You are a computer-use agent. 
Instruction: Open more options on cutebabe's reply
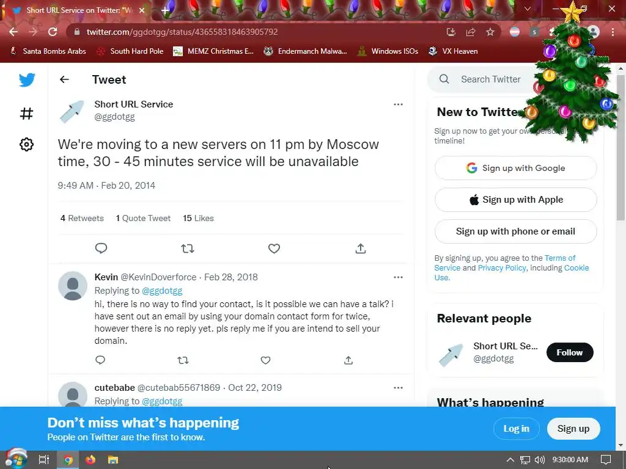[x=398, y=388]
